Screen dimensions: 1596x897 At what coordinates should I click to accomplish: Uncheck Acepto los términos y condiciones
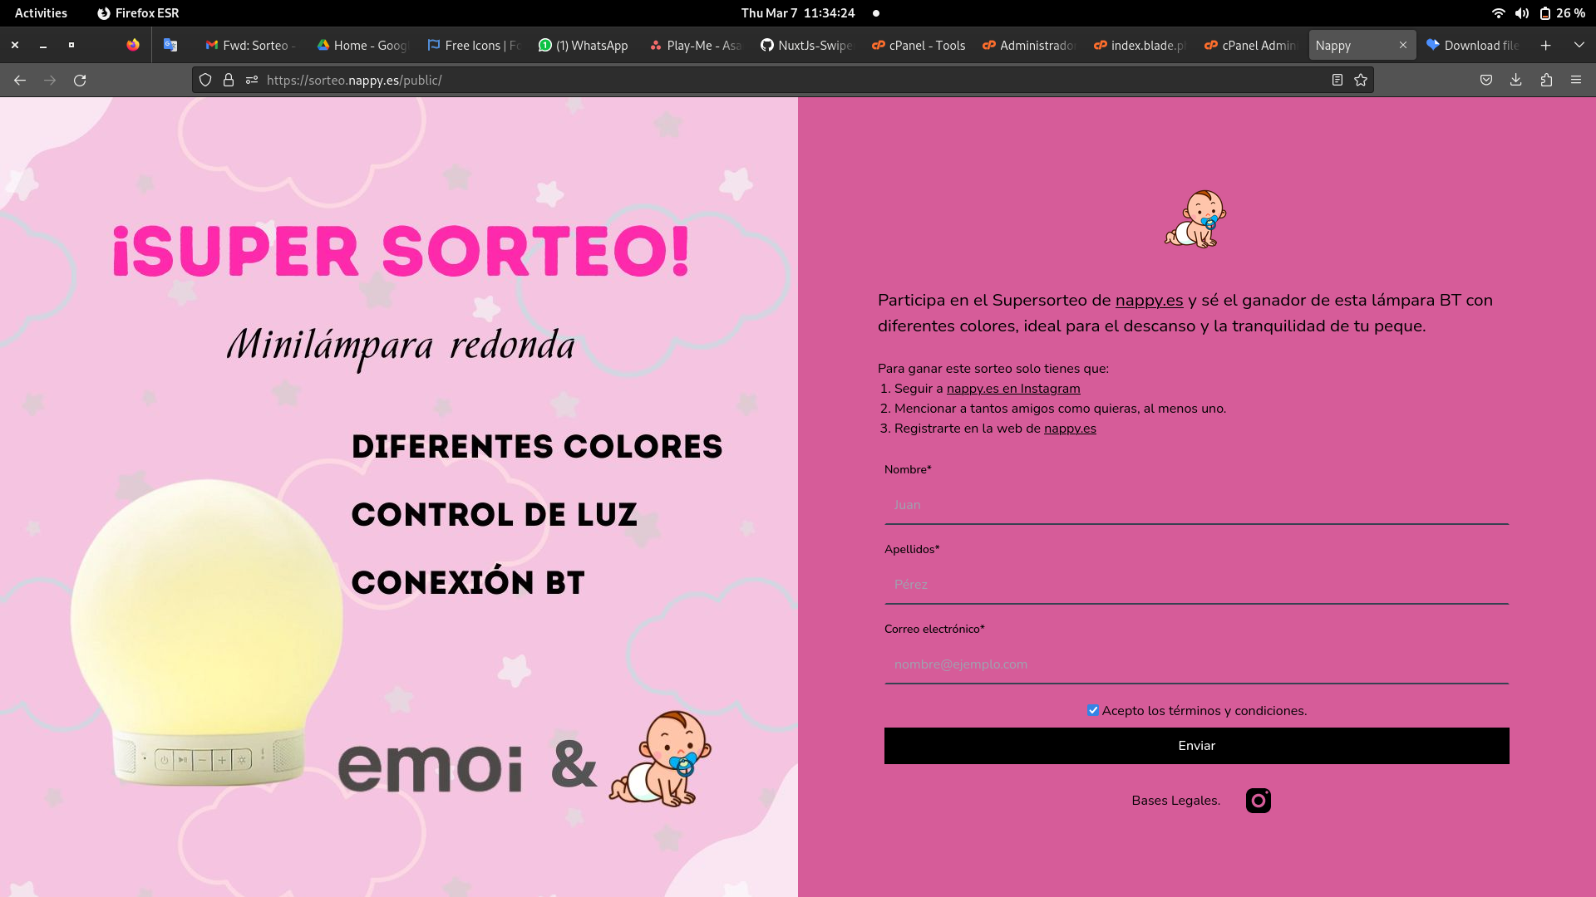click(x=1093, y=709)
